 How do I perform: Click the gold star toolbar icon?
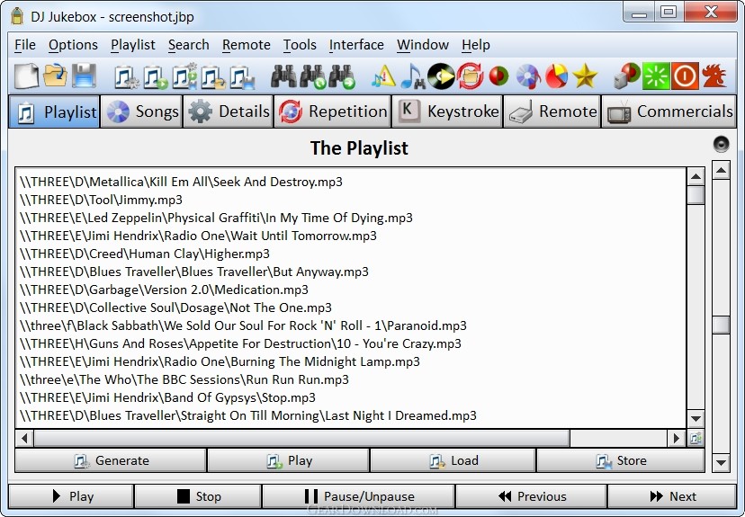(585, 76)
